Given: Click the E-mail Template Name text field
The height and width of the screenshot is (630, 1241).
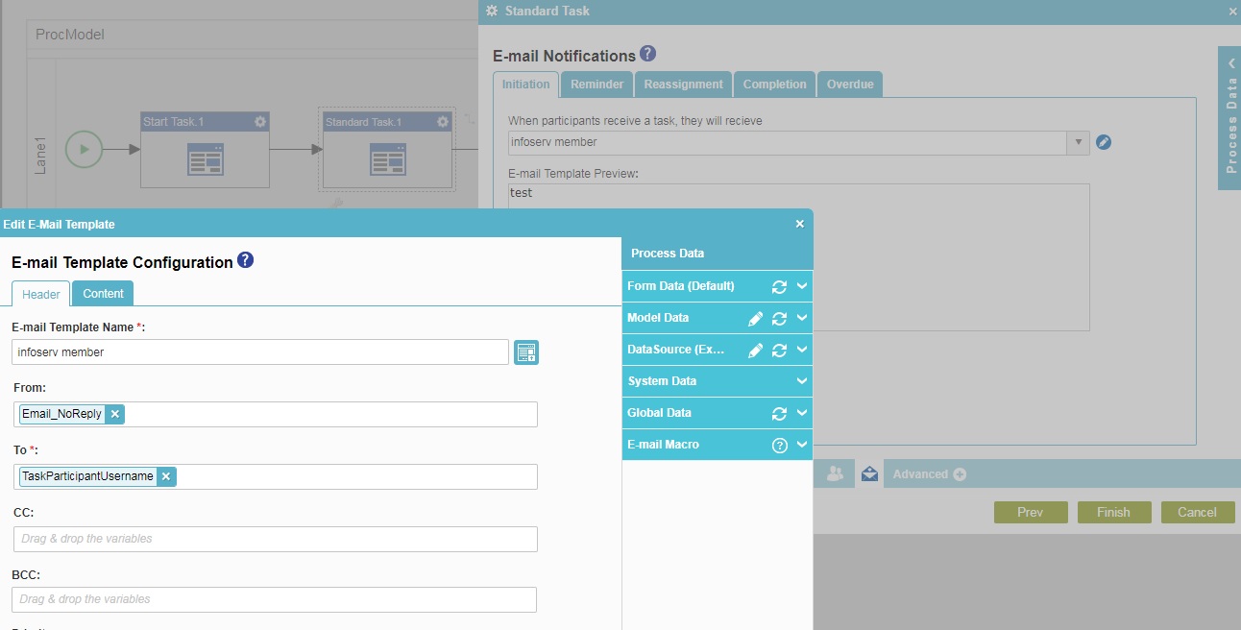Looking at the screenshot, I should coord(259,352).
